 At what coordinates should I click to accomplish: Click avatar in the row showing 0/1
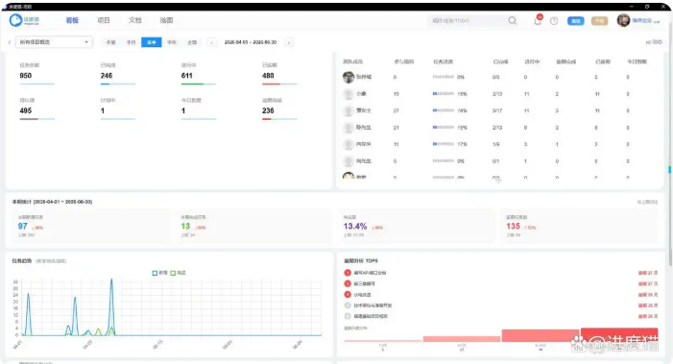[x=349, y=161]
